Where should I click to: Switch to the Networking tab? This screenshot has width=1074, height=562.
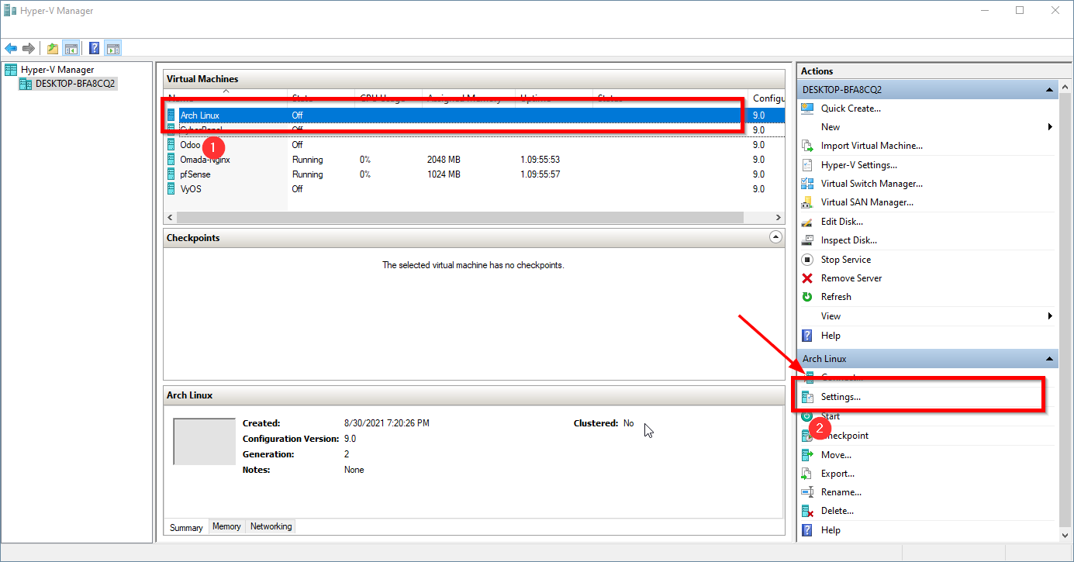(x=271, y=526)
